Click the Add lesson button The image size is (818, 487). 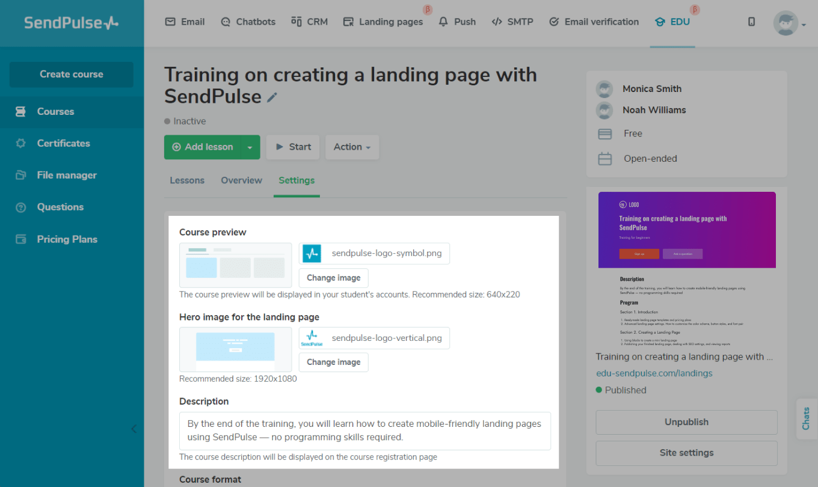(203, 147)
